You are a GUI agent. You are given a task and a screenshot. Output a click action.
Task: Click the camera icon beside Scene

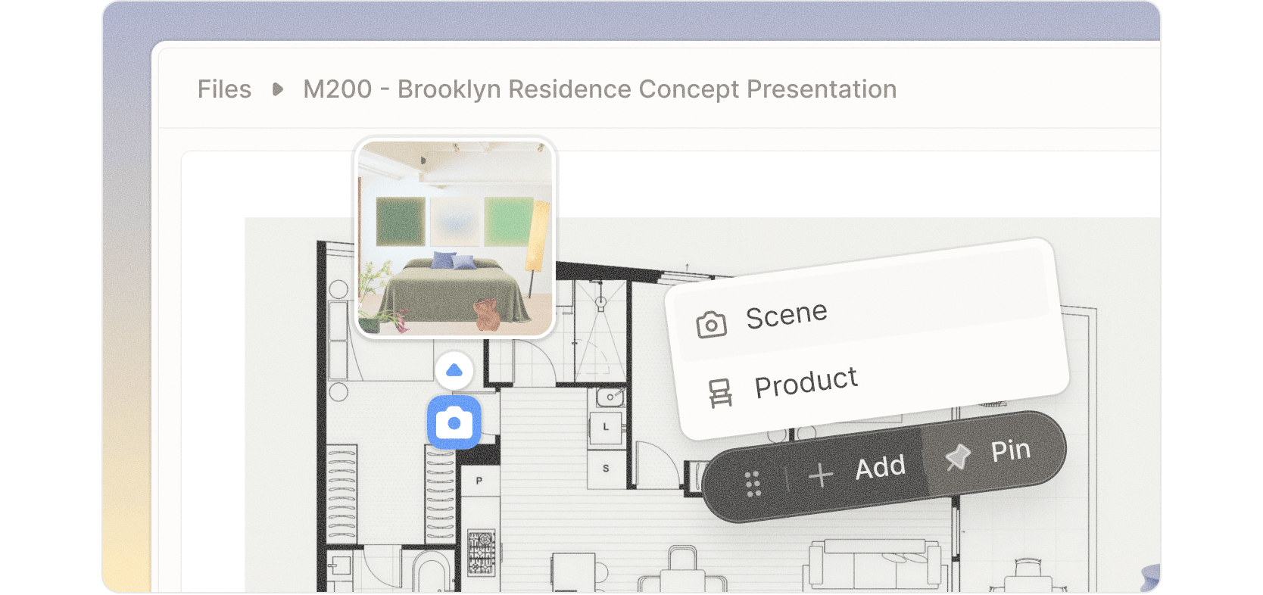pos(711,325)
